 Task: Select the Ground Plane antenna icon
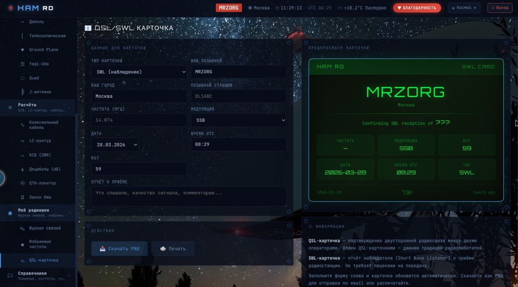pos(22,50)
